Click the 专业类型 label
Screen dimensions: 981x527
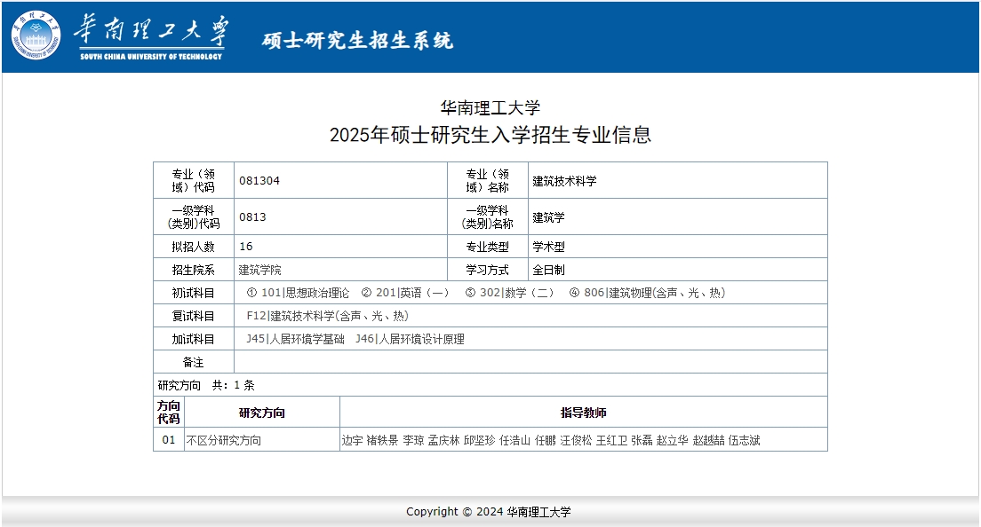[487, 247]
